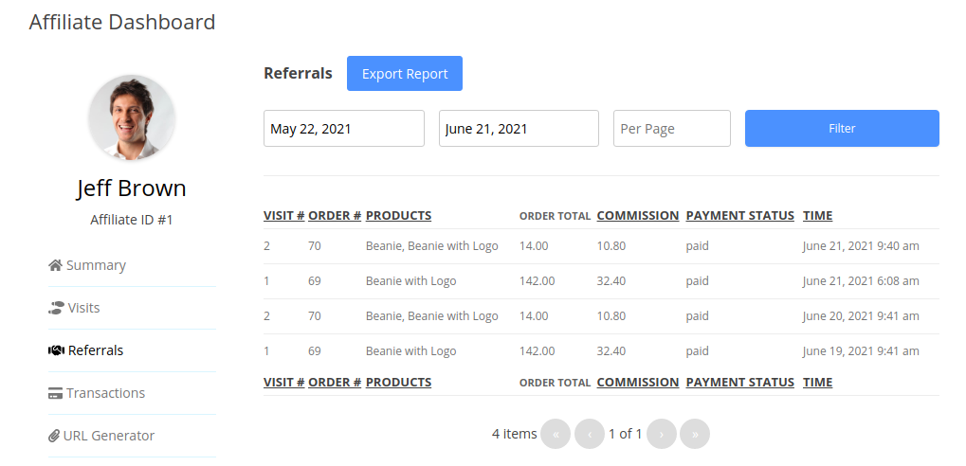This screenshot has height=466, width=966.
Task: Click the ORDER TOTAL top column header
Action: coord(556,216)
